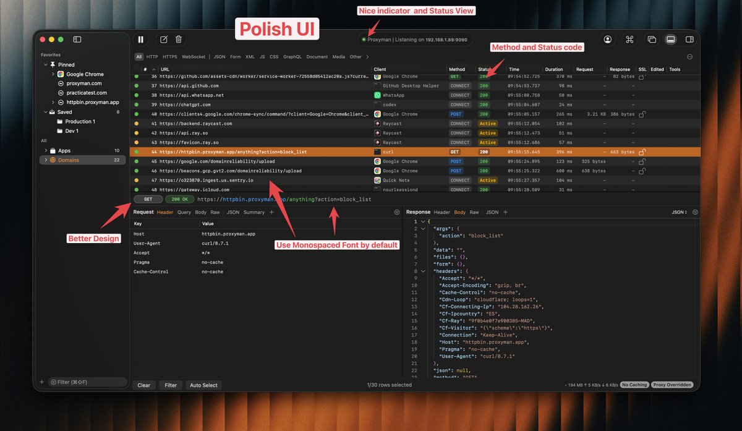Open the Response Header tab
The width and height of the screenshot is (742, 431).
pos(442,212)
